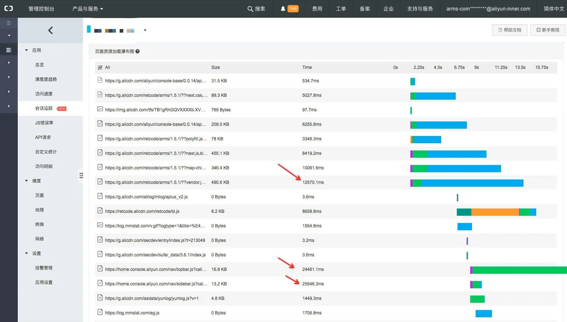Click the stacked list icon in left rail
The width and height of the screenshot is (567, 322).
(x=9, y=50)
